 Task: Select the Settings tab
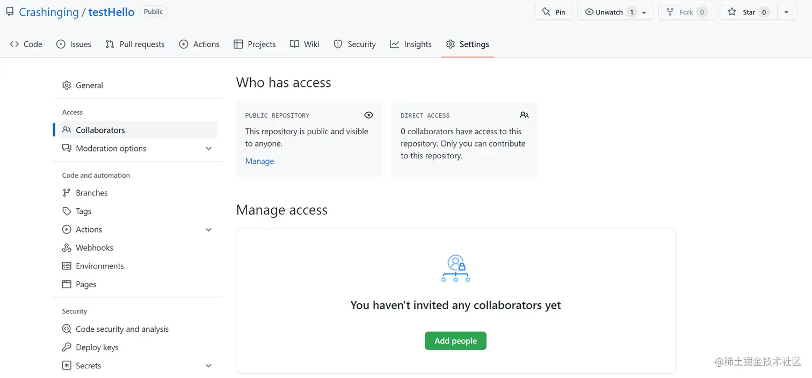click(467, 44)
